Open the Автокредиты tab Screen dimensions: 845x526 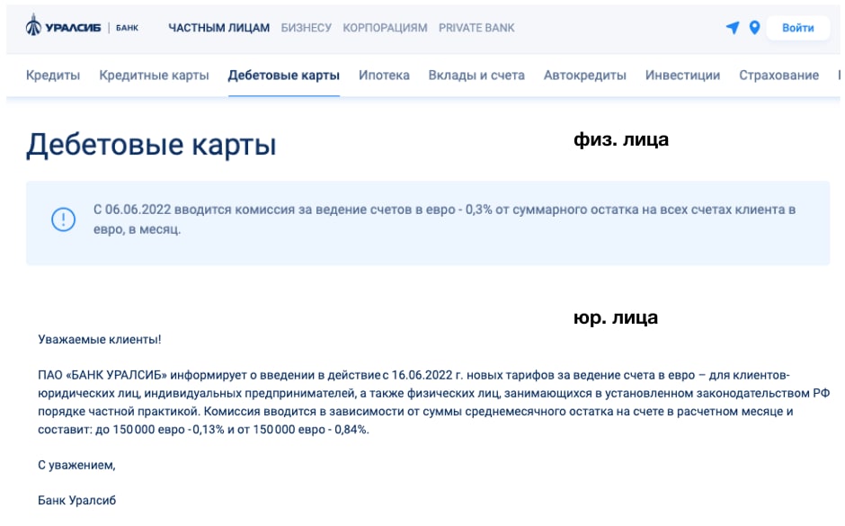coord(584,76)
